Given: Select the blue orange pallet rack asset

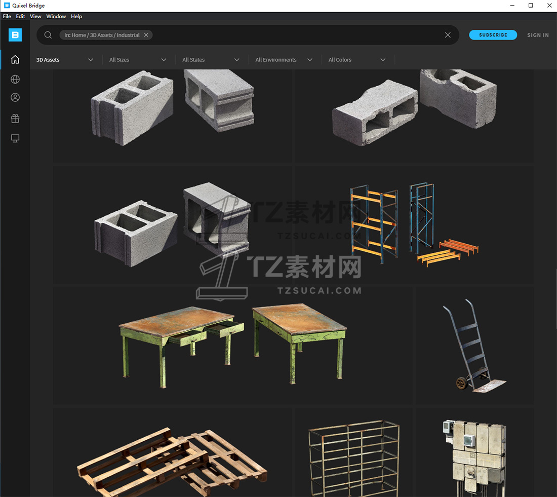Looking at the screenshot, I should pos(414,224).
